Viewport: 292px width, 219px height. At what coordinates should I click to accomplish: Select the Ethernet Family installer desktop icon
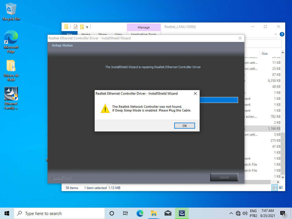(x=11, y=98)
